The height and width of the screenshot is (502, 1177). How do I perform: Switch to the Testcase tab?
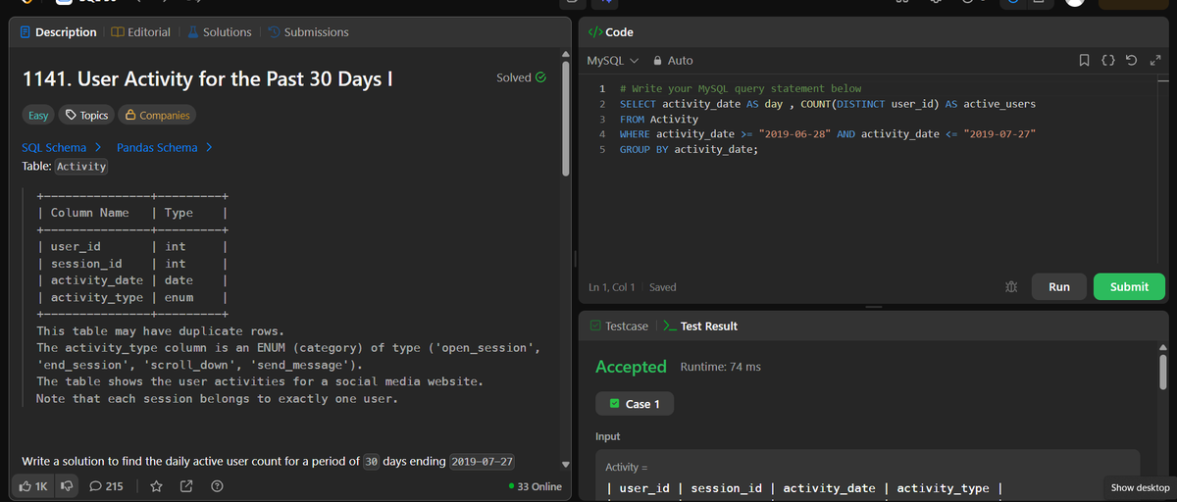(618, 326)
